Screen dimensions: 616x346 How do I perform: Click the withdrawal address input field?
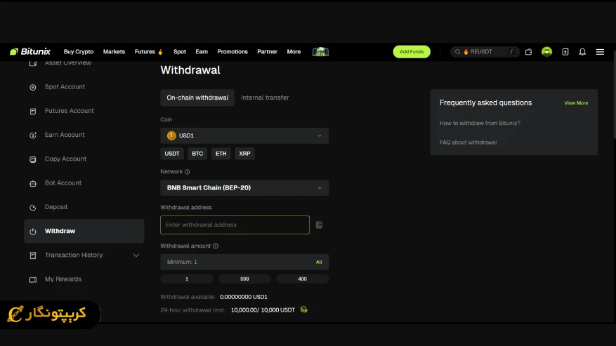click(x=235, y=225)
